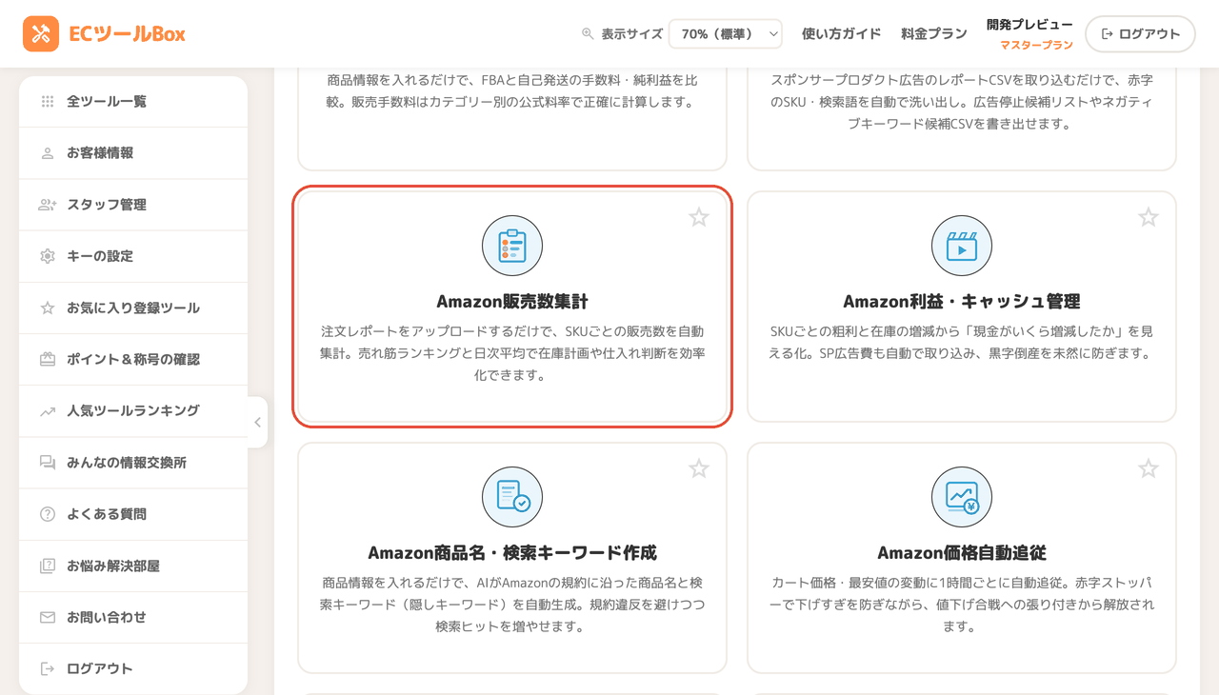Select ログアウト in the sidebar
The image size is (1219, 695).
pos(133,668)
